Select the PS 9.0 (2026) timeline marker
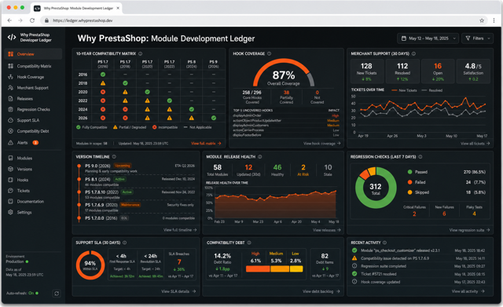 [79, 166]
